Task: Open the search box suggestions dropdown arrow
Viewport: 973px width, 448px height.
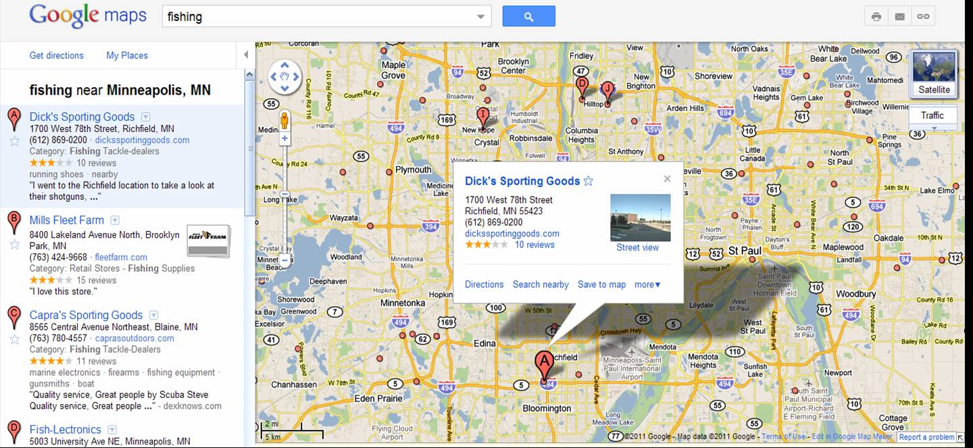Action: coord(480,17)
